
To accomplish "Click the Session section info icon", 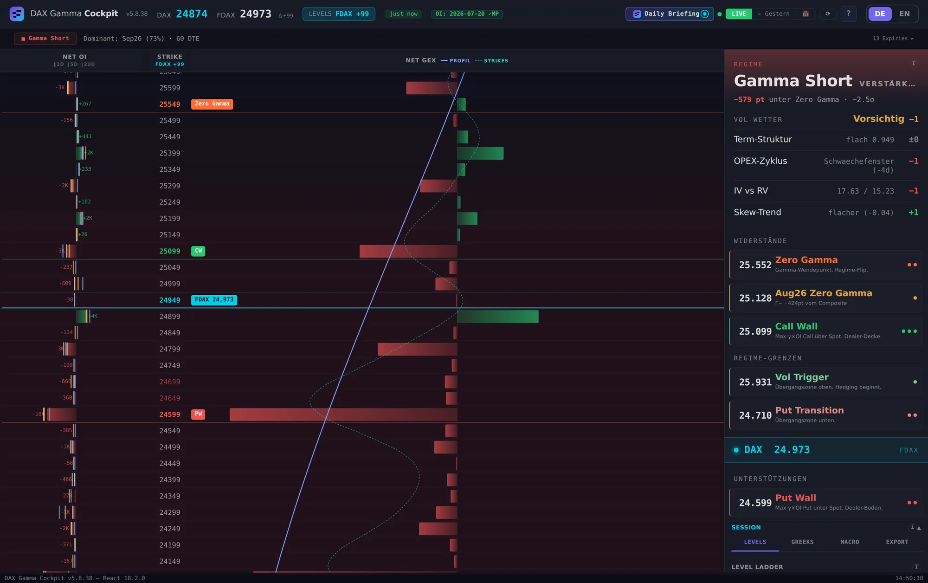I will click(912, 527).
